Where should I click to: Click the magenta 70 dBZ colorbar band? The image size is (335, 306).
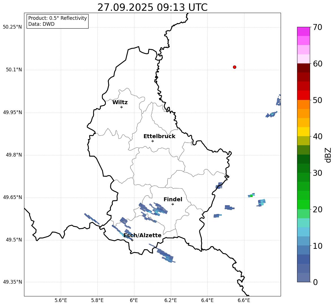303,31
